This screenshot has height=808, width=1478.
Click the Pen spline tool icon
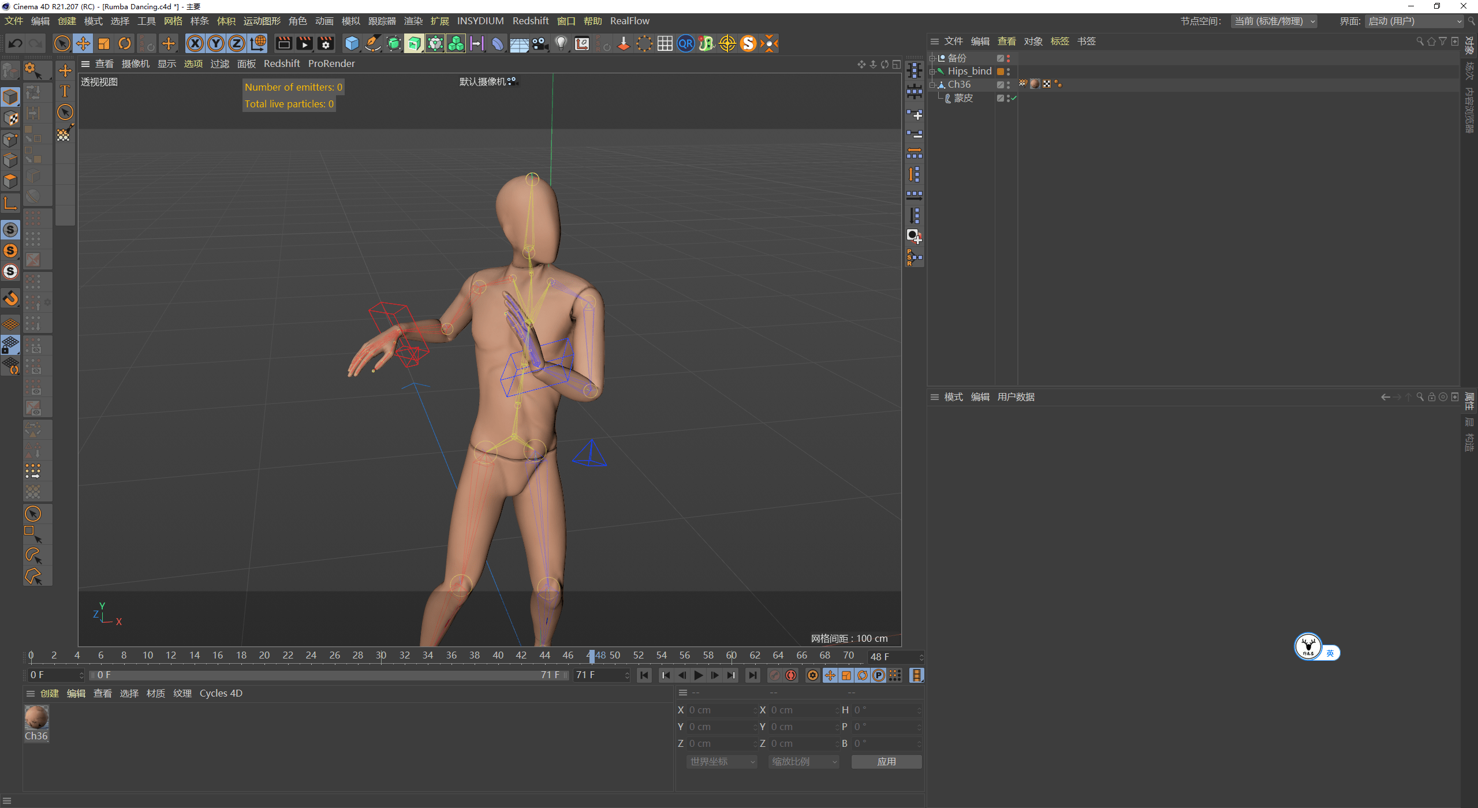(x=372, y=43)
